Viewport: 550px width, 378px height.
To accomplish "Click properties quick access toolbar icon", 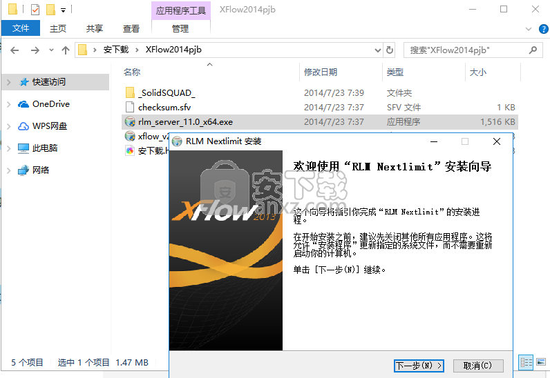I will (35, 10).
